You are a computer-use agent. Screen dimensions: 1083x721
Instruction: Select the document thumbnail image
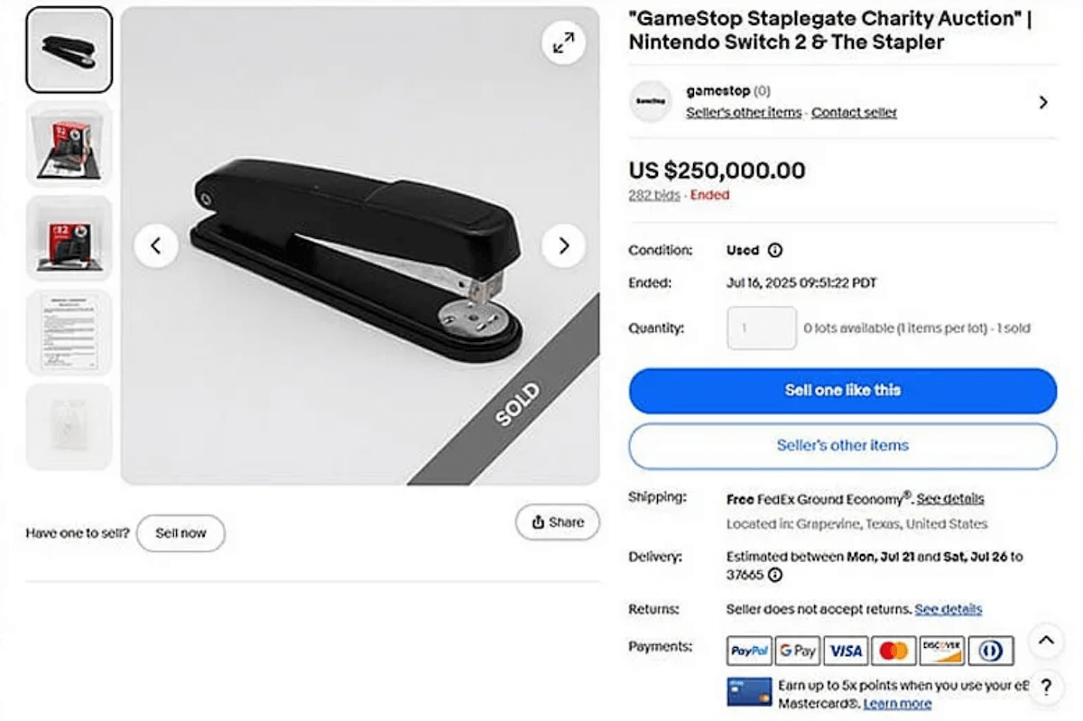tap(69, 332)
